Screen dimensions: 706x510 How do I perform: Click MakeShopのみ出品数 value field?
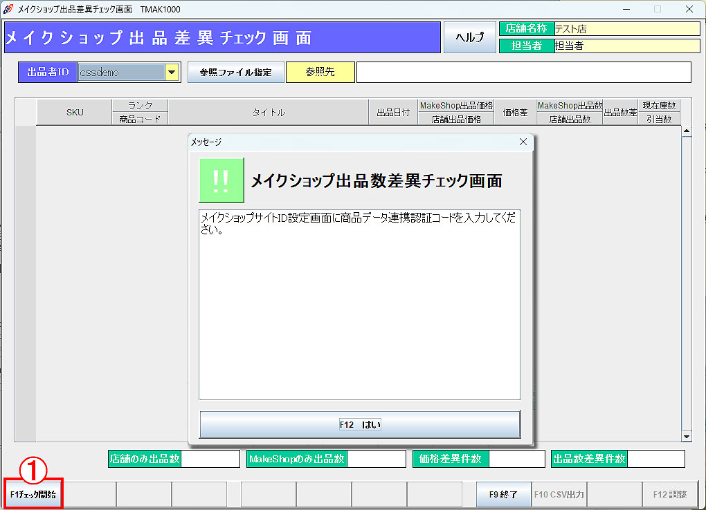coord(377,459)
